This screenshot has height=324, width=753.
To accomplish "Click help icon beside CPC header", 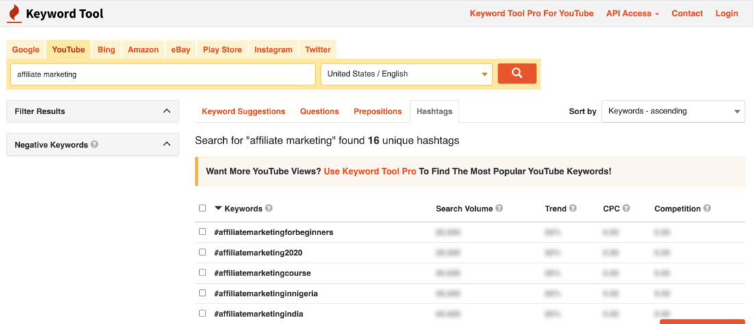I will (626, 208).
